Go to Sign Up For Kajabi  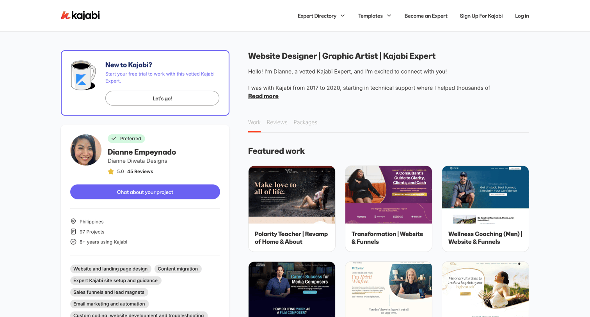coord(481,16)
